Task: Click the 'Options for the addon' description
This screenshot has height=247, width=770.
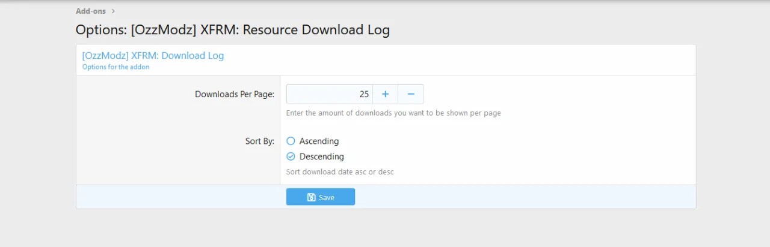Action: [115, 67]
